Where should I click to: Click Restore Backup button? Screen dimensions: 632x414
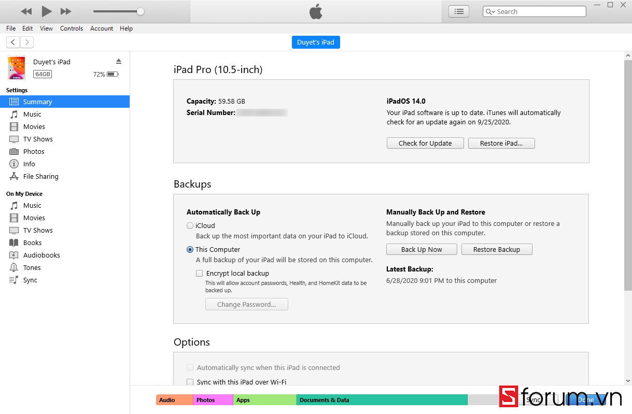[497, 249]
